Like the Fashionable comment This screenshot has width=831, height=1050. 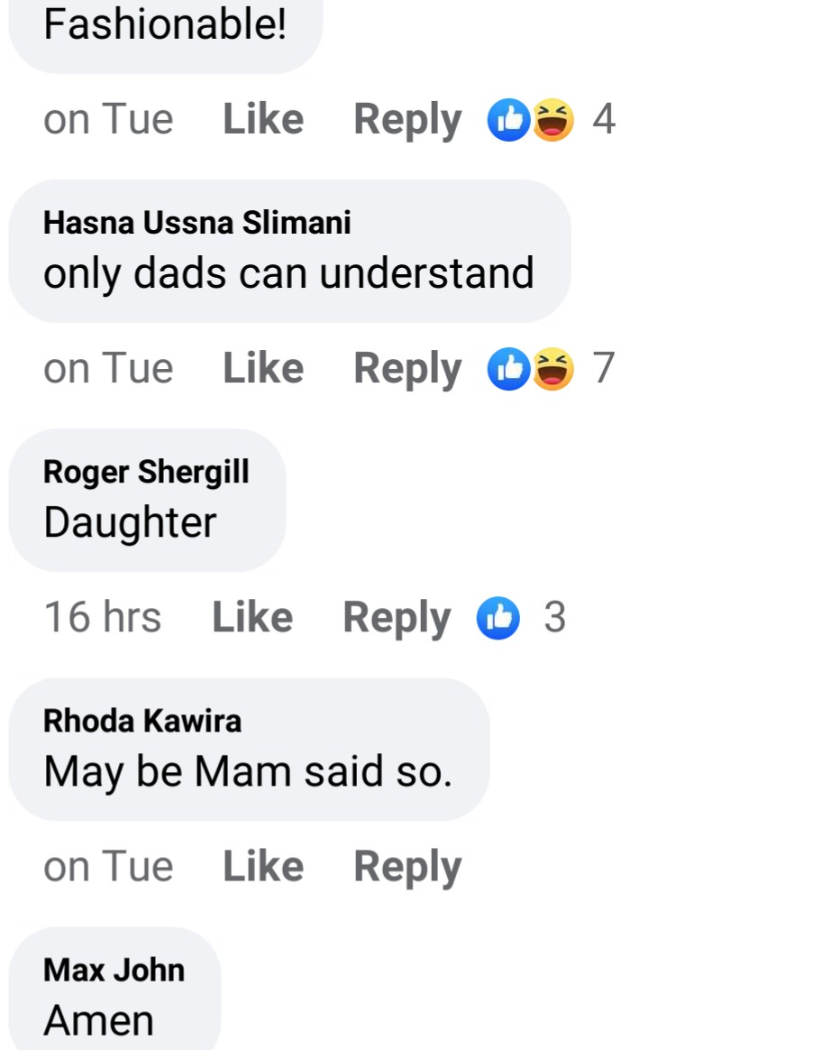263,120
